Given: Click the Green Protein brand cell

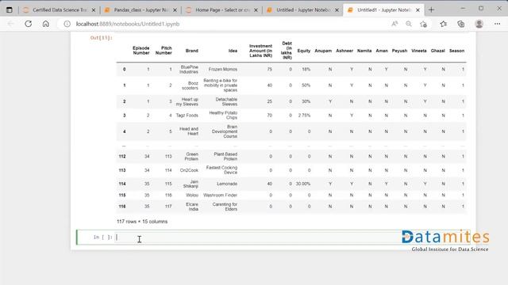Looking at the screenshot, I should click(x=191, y=157).
